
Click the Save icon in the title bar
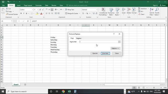(x=3, y=2)
